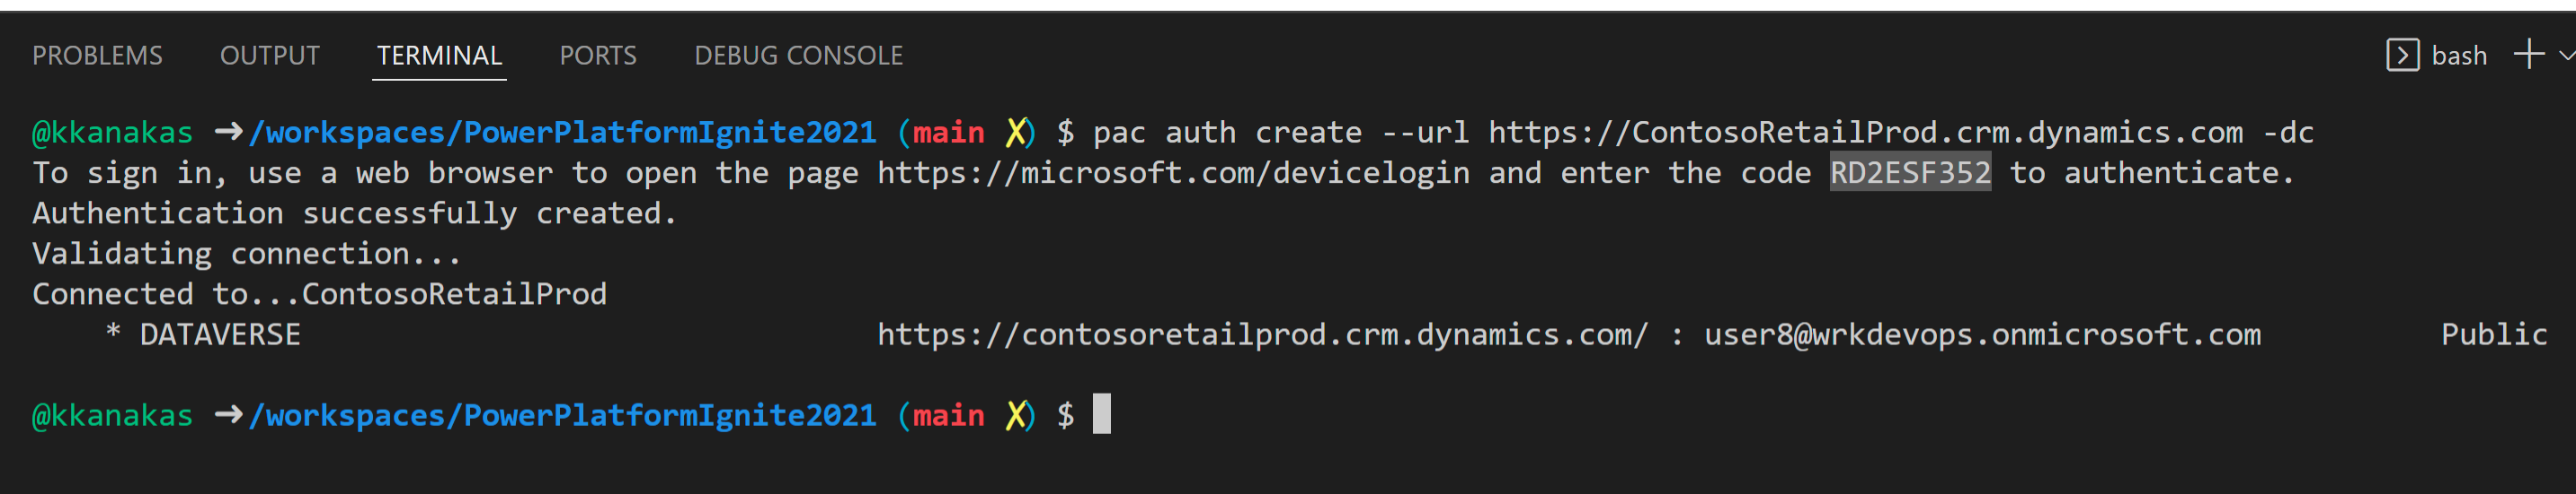Click the @kkanakas username in the last prompt
Image resolution: width=2576 pixels, height=494 pixels.
pyautogui.click(x=112, y=415)
